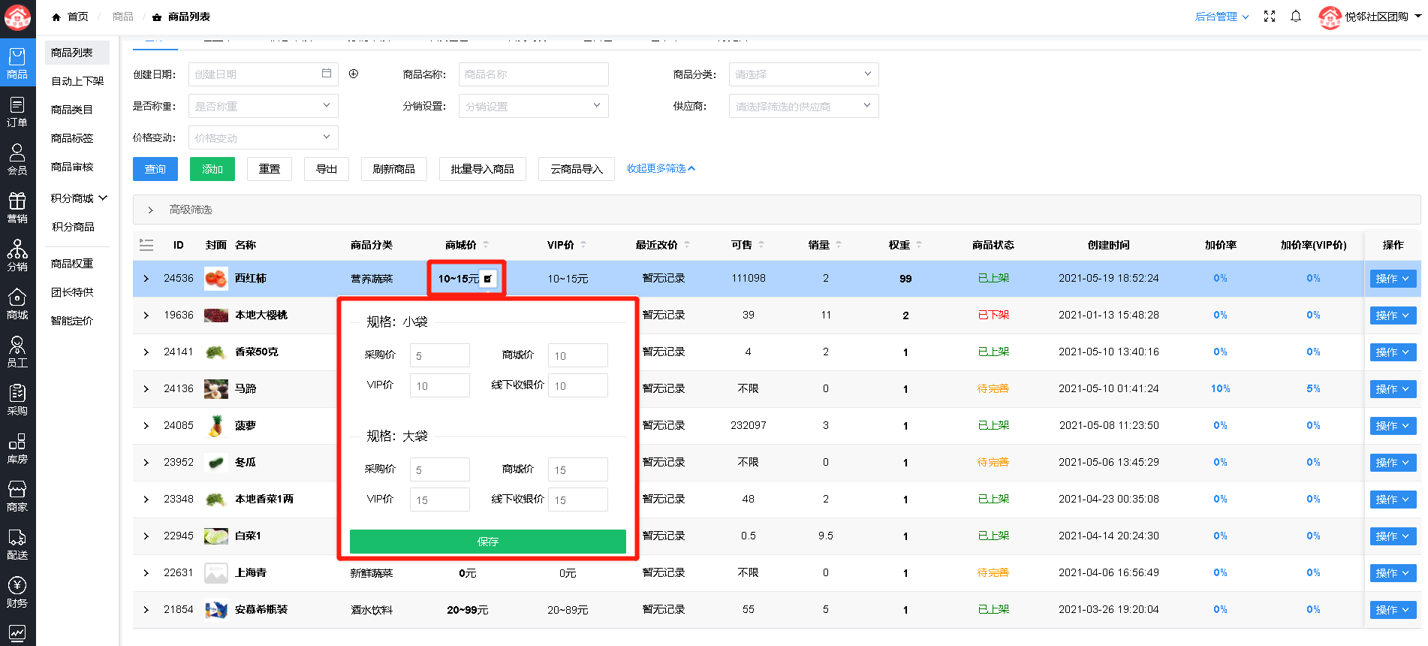Open the 会员 sidebar module
The width and height of the screenshot is (1428, 646).
17,159
